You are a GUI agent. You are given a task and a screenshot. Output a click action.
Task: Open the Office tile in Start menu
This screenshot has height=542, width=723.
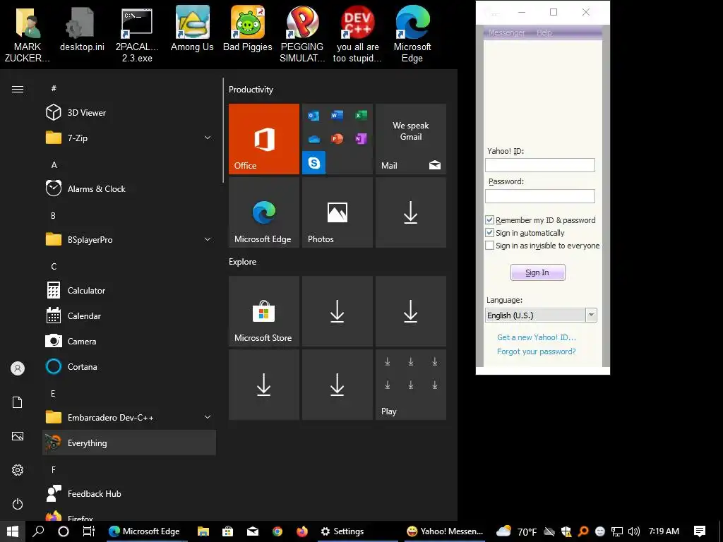click(264, 139)
